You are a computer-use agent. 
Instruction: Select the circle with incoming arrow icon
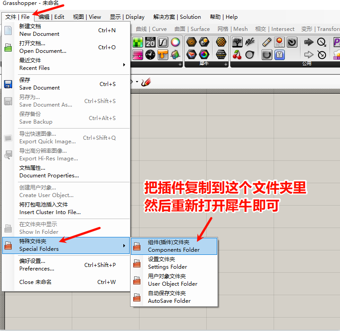(x=322, y=55)
